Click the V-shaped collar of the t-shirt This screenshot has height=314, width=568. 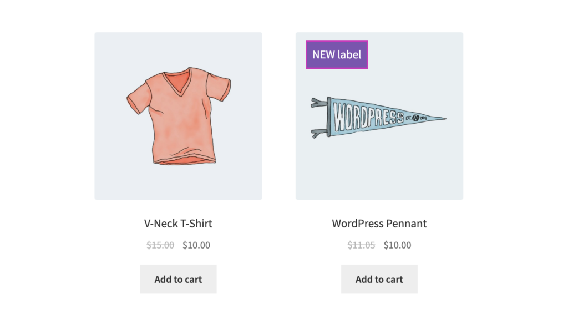tap(178, 83)
